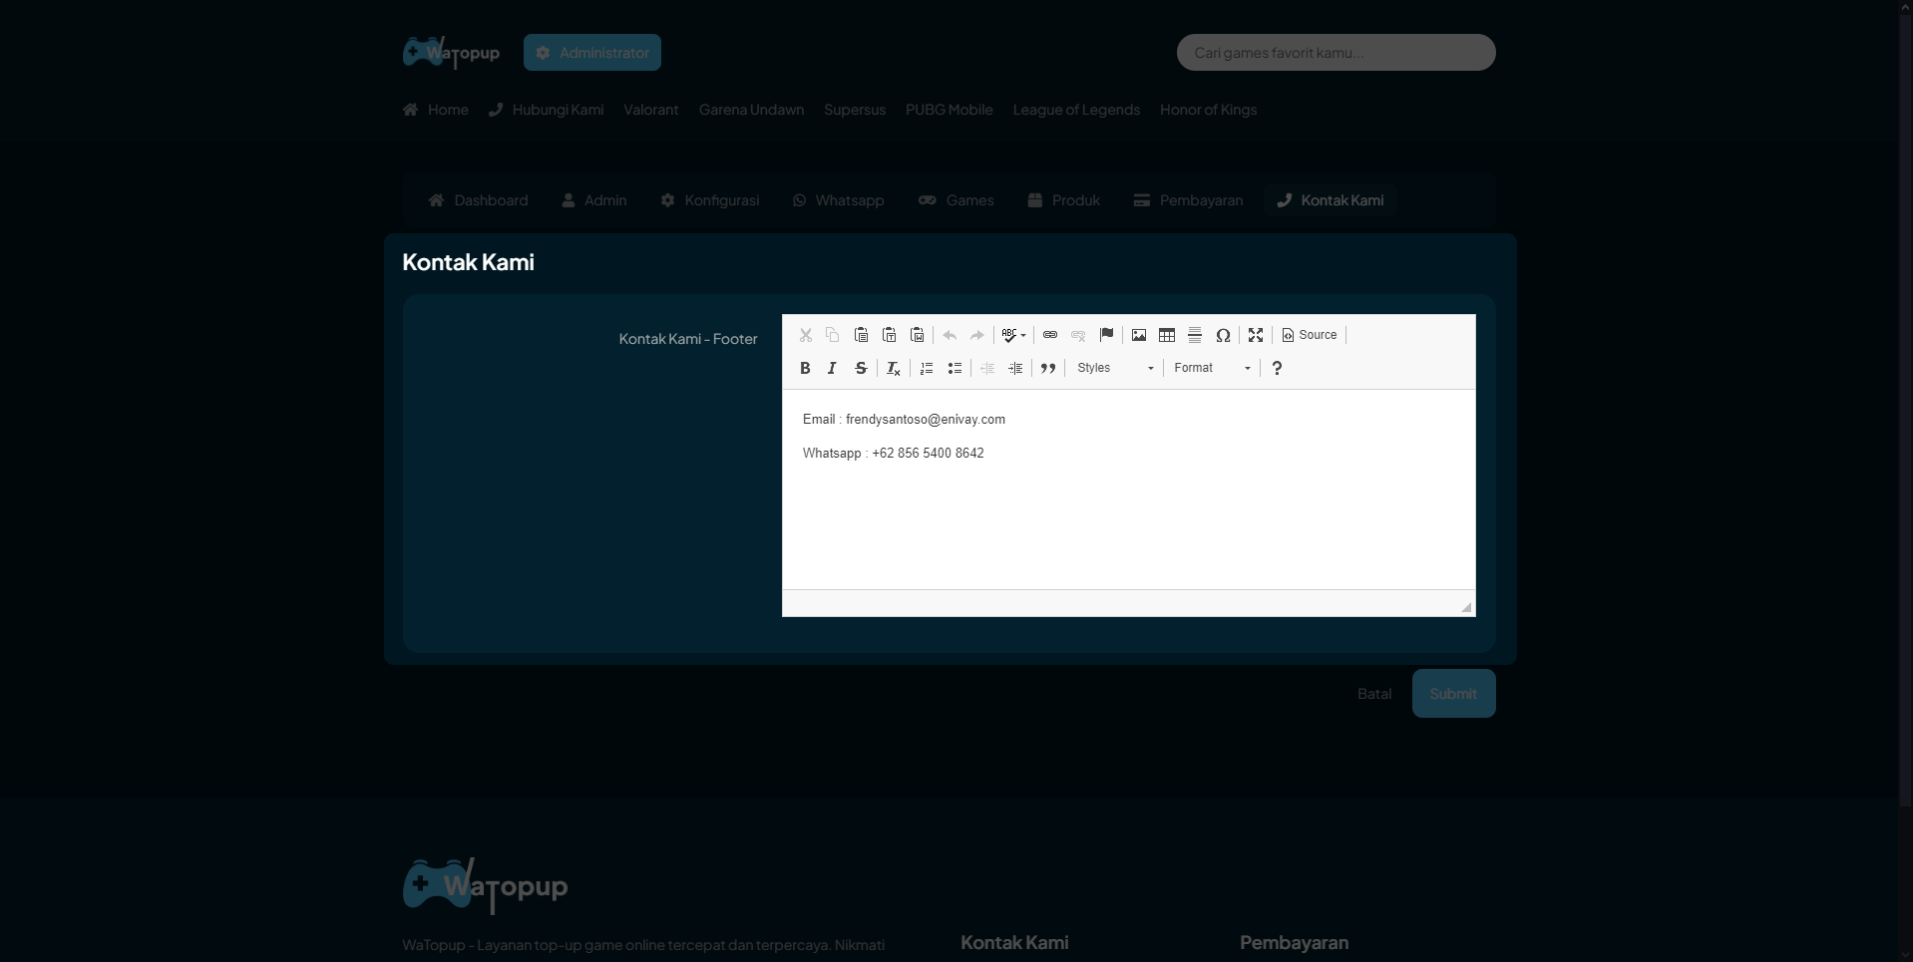Screen dimensions: 1913x962
Task: Go to Home in navigation
Action: point(436,110)
